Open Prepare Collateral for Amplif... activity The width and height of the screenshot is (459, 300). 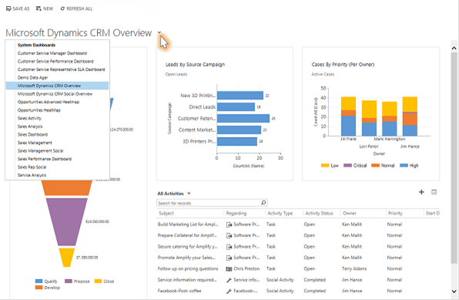pyautogui.click(x=187, y=235)
